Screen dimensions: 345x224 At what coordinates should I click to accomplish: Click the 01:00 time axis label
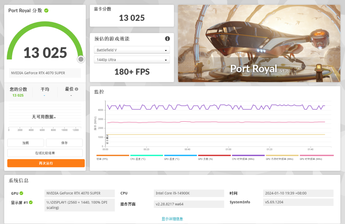tap(228, 150)
